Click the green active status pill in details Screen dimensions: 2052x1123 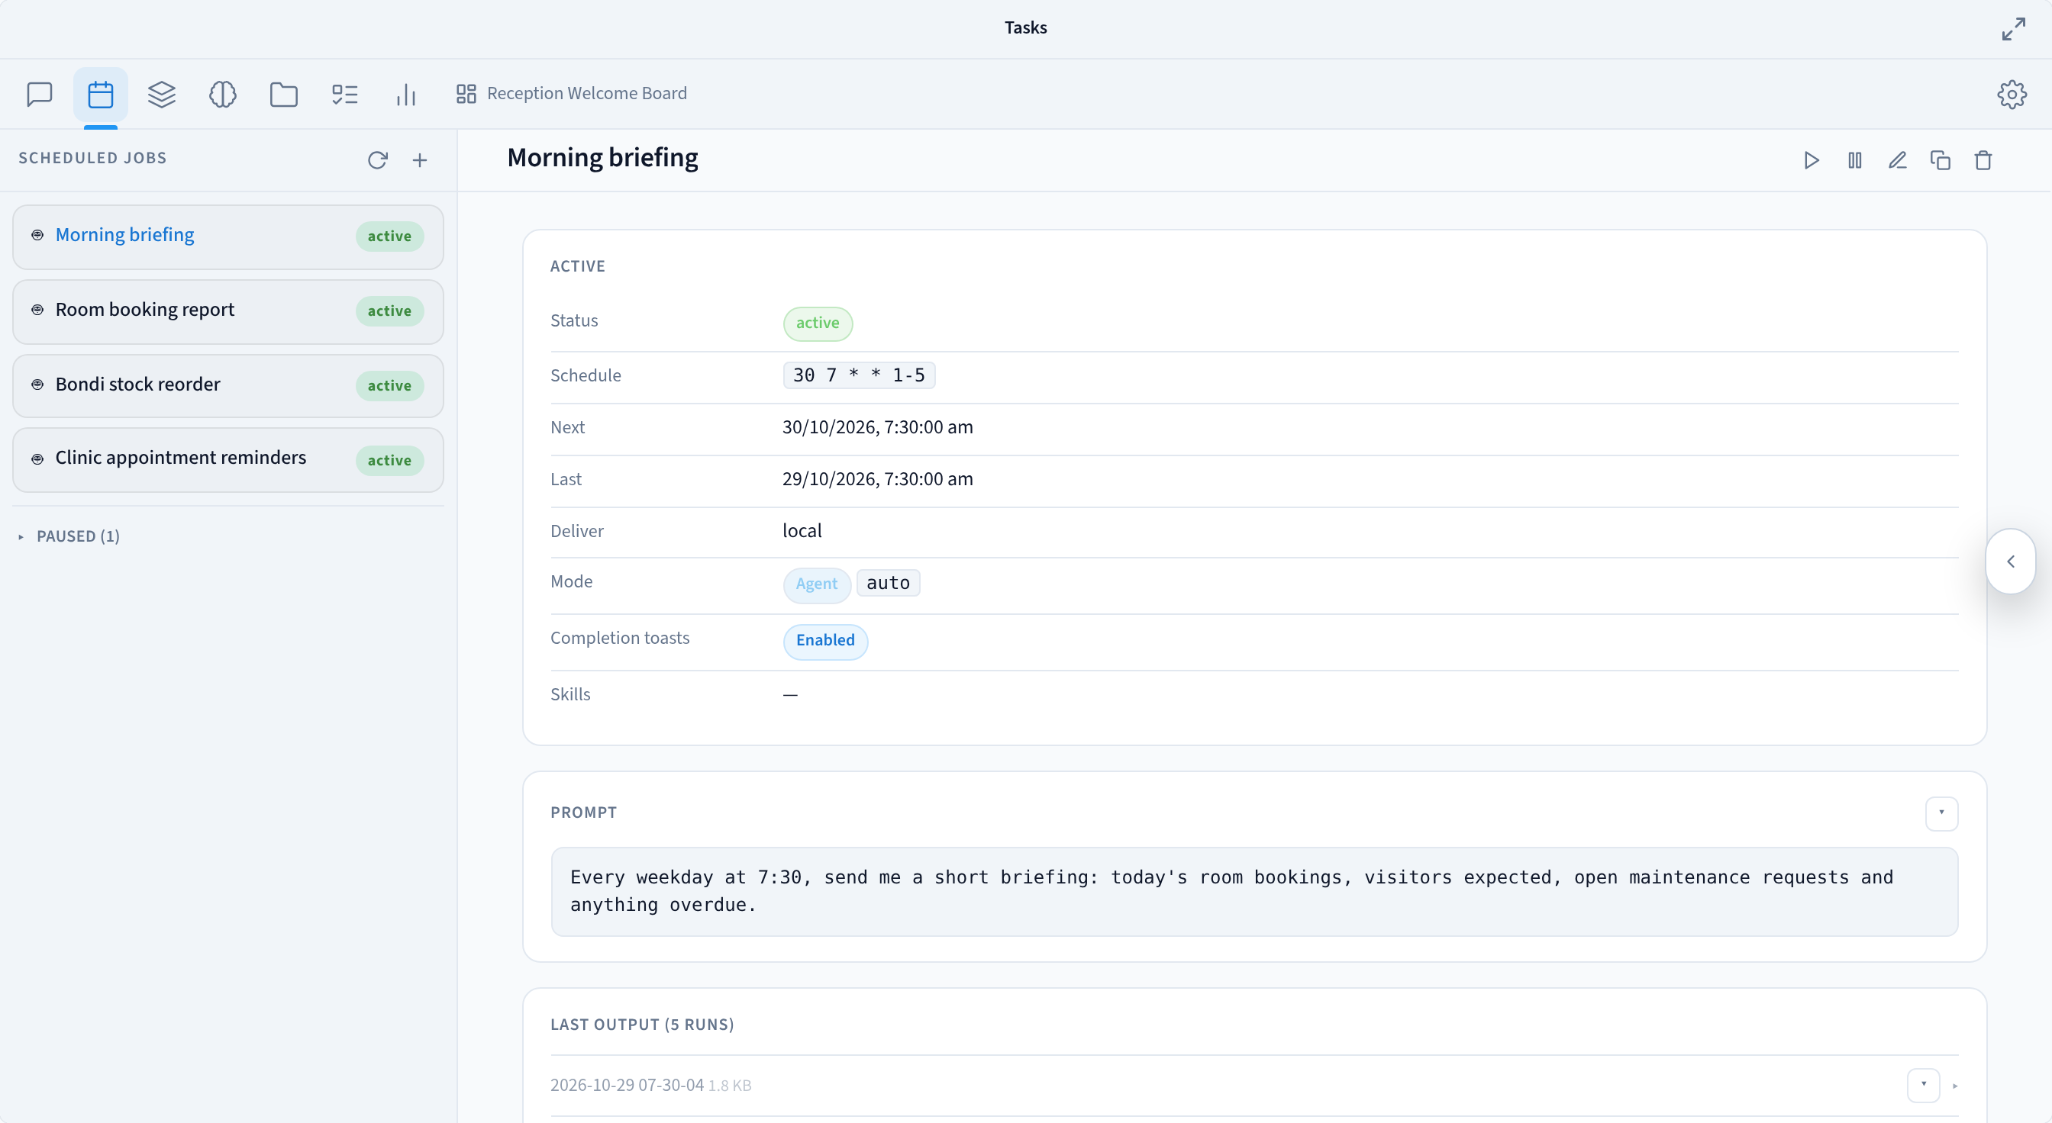(818, 323)
